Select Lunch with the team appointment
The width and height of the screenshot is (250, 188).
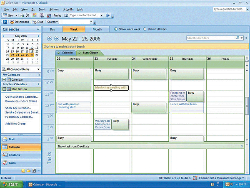186,107
